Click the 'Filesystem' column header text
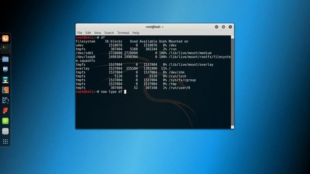Viewport: 310px width, 174px height. click(x=85, y=42)
